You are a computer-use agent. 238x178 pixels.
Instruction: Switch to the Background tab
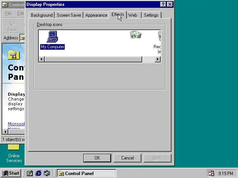coord(42,15)
